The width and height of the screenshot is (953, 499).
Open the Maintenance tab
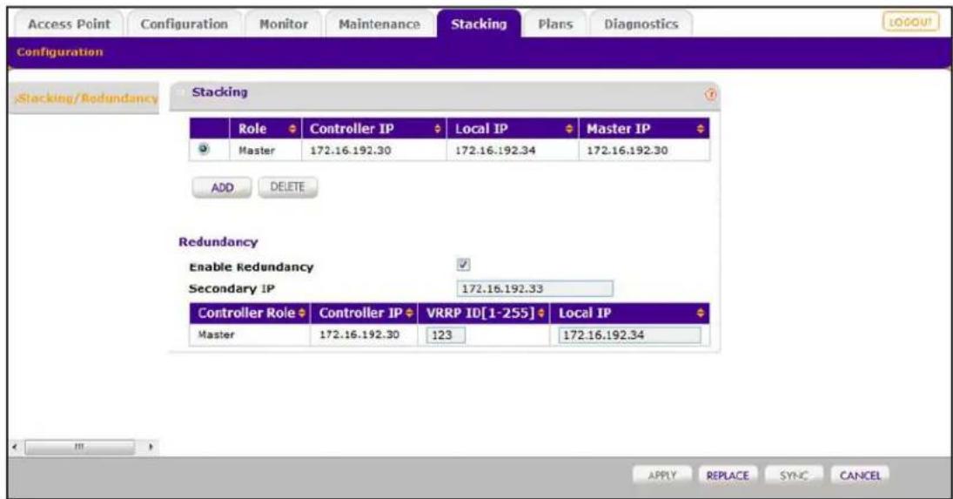point(379,24)
